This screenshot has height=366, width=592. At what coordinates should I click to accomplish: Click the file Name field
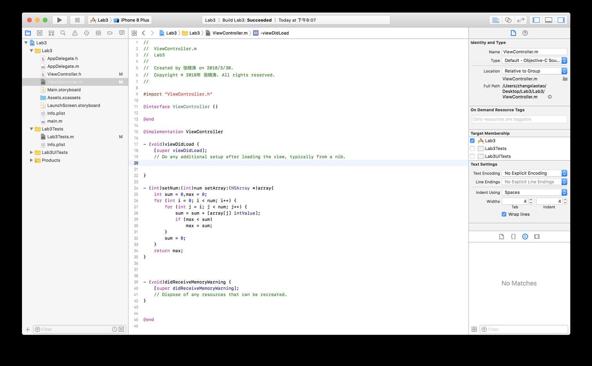point(534,52)
